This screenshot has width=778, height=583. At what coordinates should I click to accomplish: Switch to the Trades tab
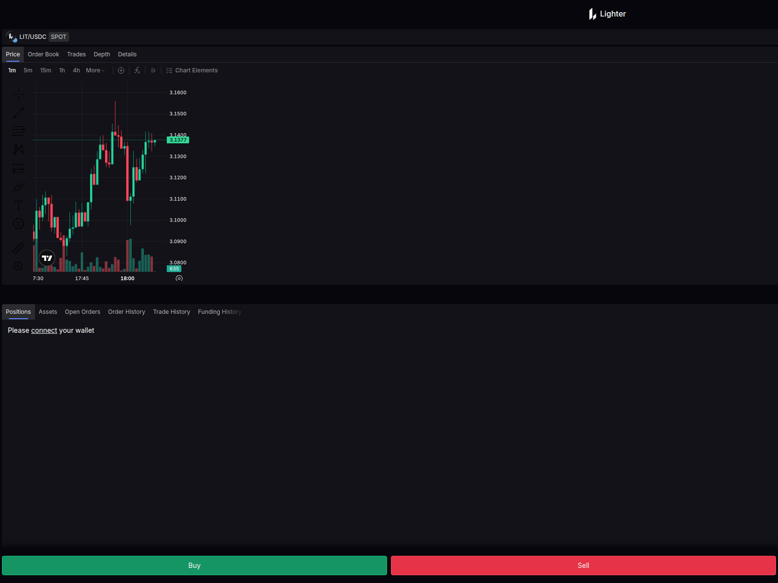pyautogui.click(x=76, y=54)
